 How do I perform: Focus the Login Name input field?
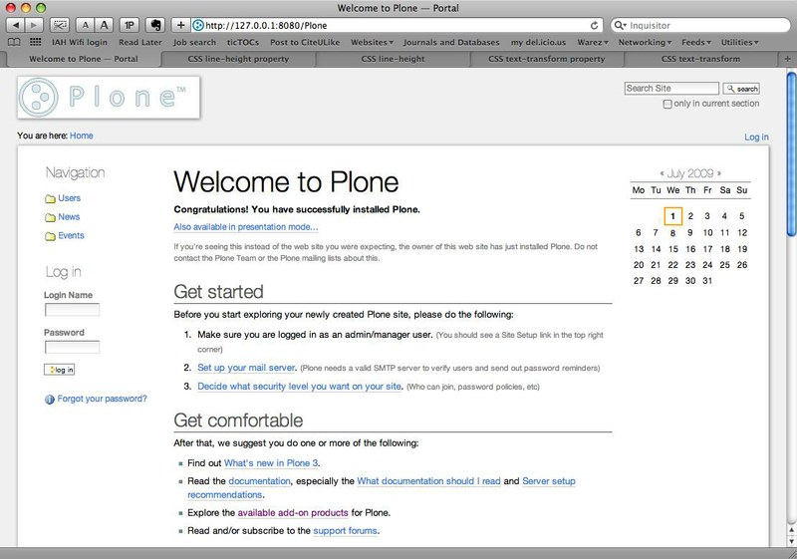[72, 310]
